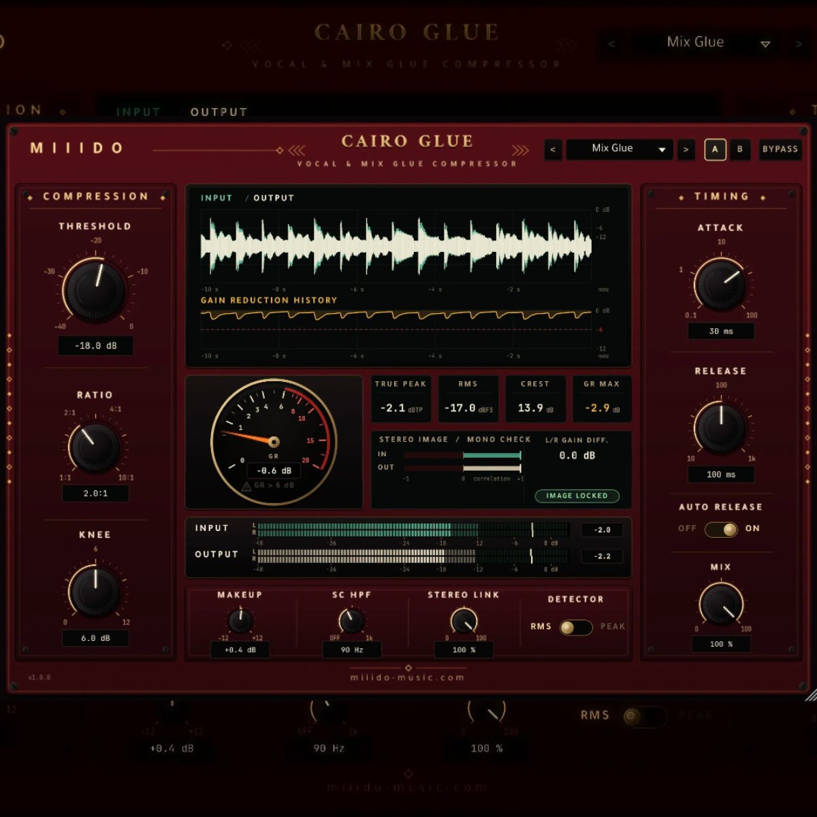Click the makeup value field +0.4 dB

click(x=240, y=650)
